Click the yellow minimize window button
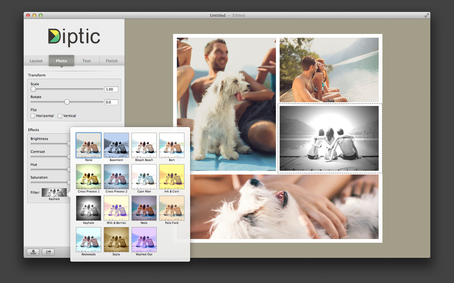Image resolution: width=454 pixels, height=283 pixels. coord(34,16)
